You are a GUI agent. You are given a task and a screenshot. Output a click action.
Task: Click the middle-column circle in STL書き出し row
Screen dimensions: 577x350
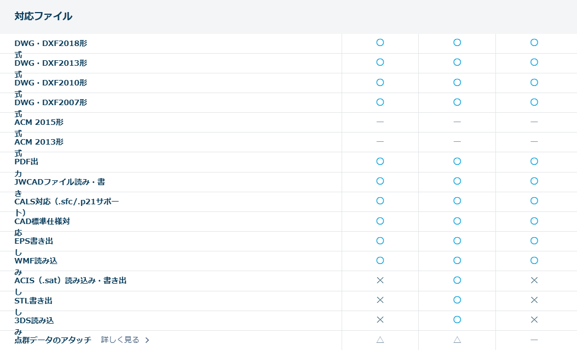click(457, 300)
